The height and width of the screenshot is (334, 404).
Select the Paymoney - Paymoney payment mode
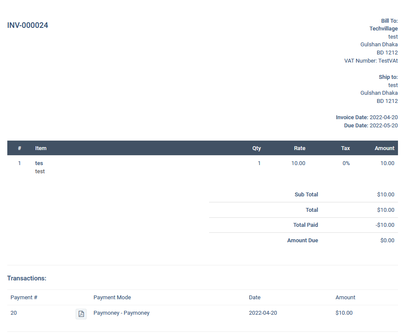click(122, 313)
